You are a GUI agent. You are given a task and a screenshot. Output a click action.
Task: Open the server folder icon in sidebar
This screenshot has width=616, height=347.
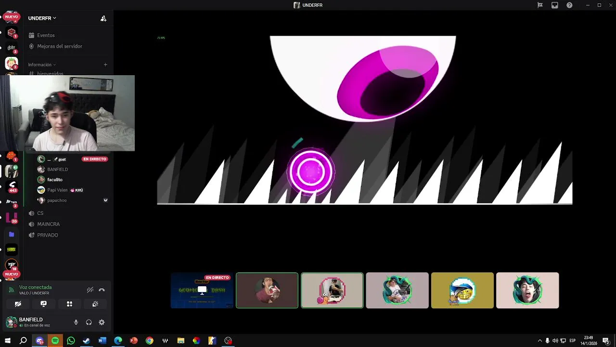tap(12, 234)
